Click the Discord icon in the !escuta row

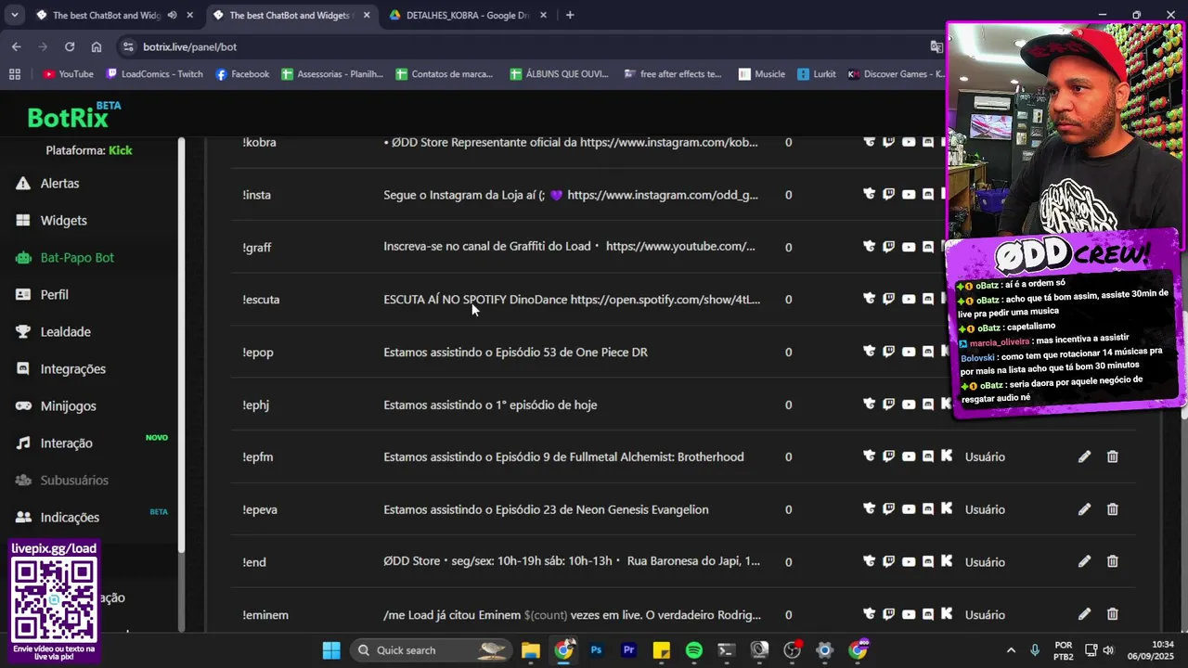click(928, 299)
